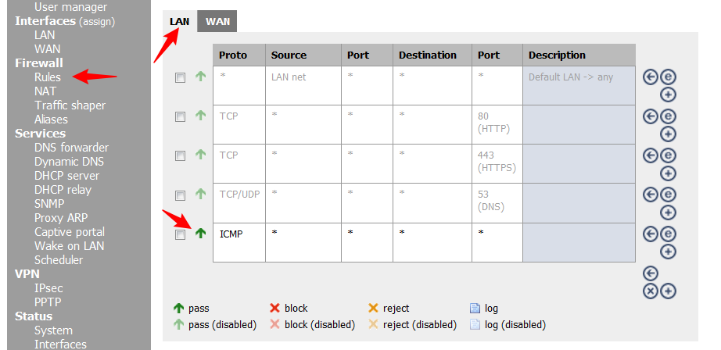The image size is (721, 350).
Task: Click the Captive portal link
Action: point(69,232)
